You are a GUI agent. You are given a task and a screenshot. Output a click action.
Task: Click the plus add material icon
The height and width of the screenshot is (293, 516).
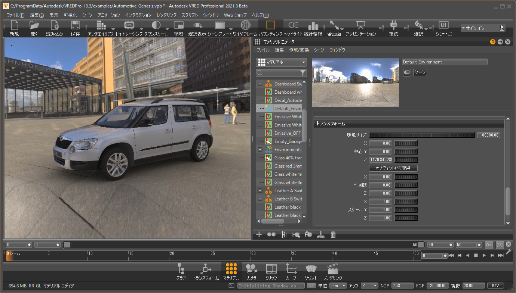coord(259,234)
